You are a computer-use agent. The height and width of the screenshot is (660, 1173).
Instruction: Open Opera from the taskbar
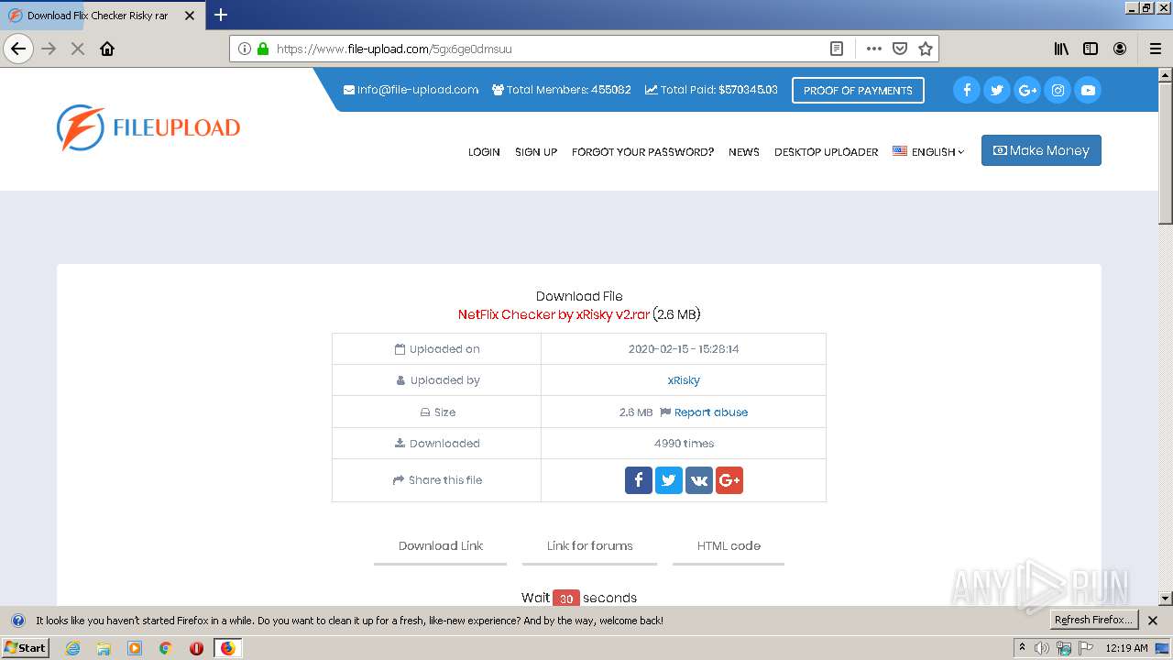[196, 648]
